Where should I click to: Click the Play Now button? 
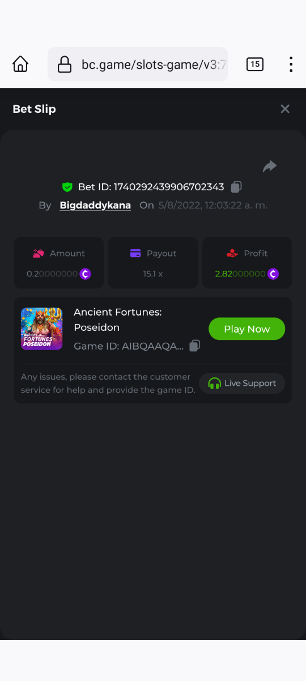point(246,329)
